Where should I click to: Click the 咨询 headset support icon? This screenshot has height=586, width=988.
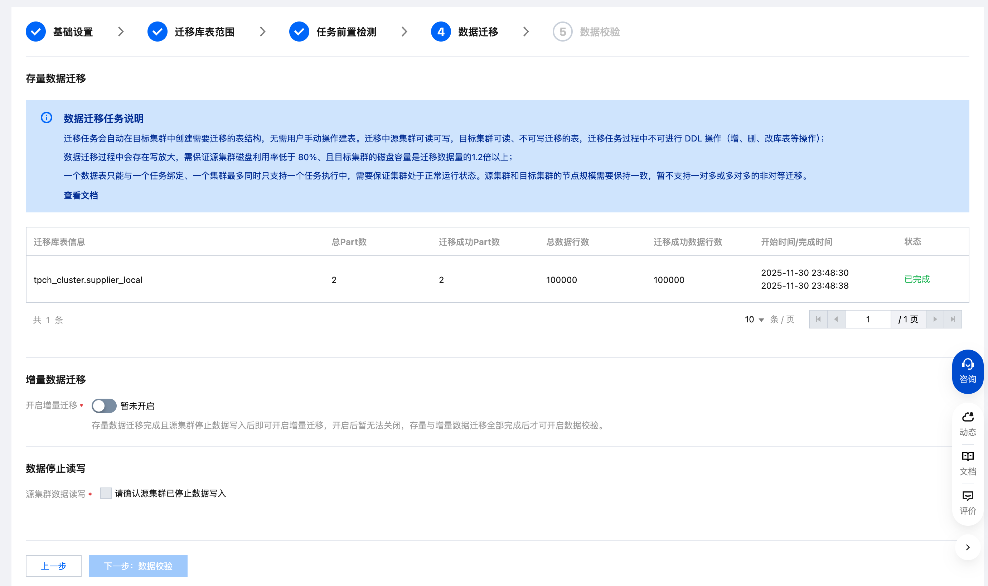[x=967, y=371]
